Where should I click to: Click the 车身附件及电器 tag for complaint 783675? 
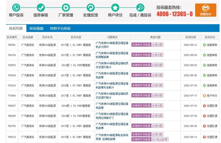point(141,65)
